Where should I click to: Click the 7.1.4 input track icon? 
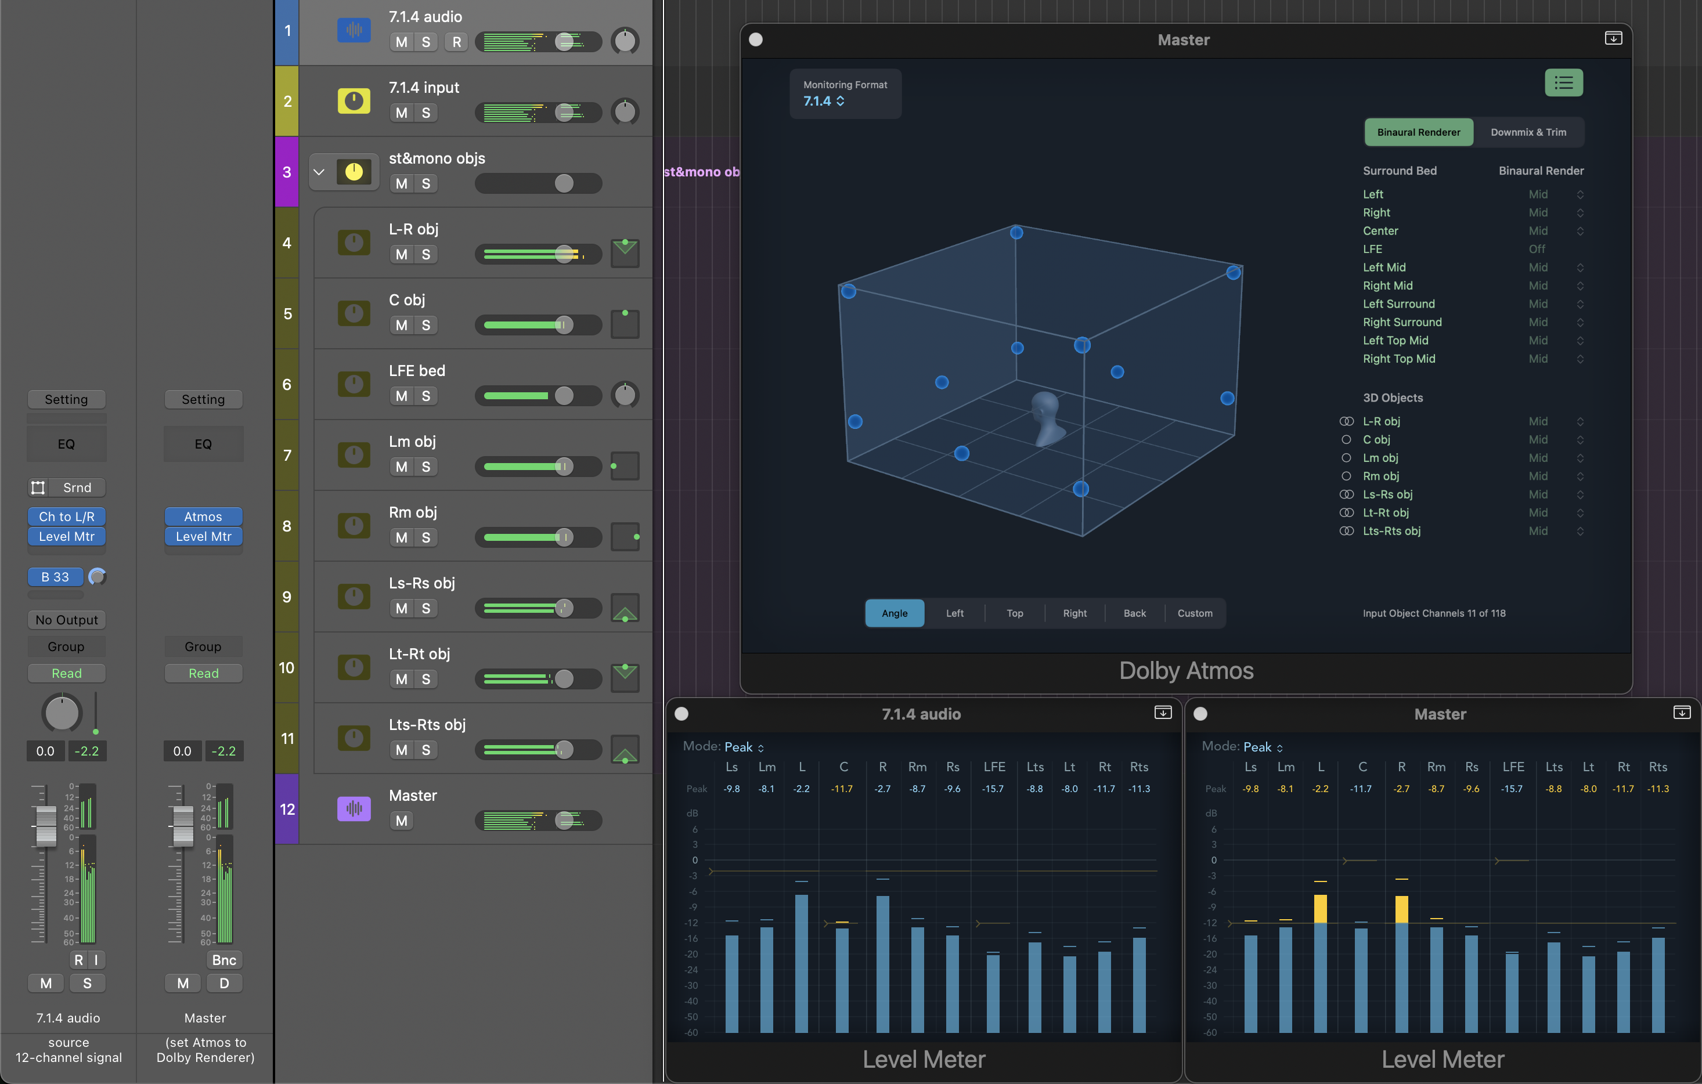pos(354,101)
